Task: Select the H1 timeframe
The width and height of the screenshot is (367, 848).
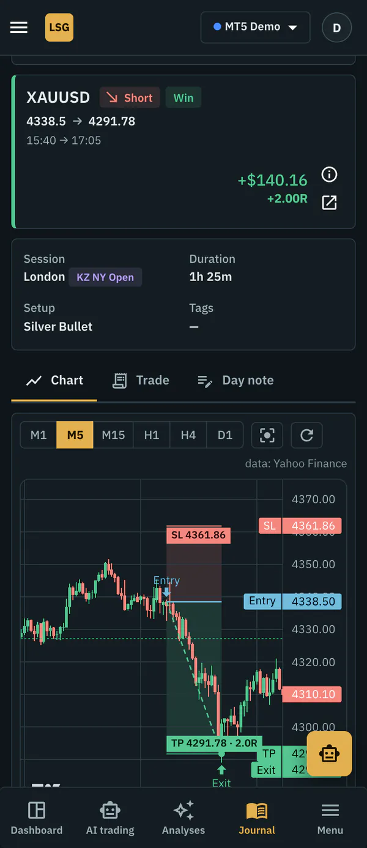Action: click(x=152, y=435)
